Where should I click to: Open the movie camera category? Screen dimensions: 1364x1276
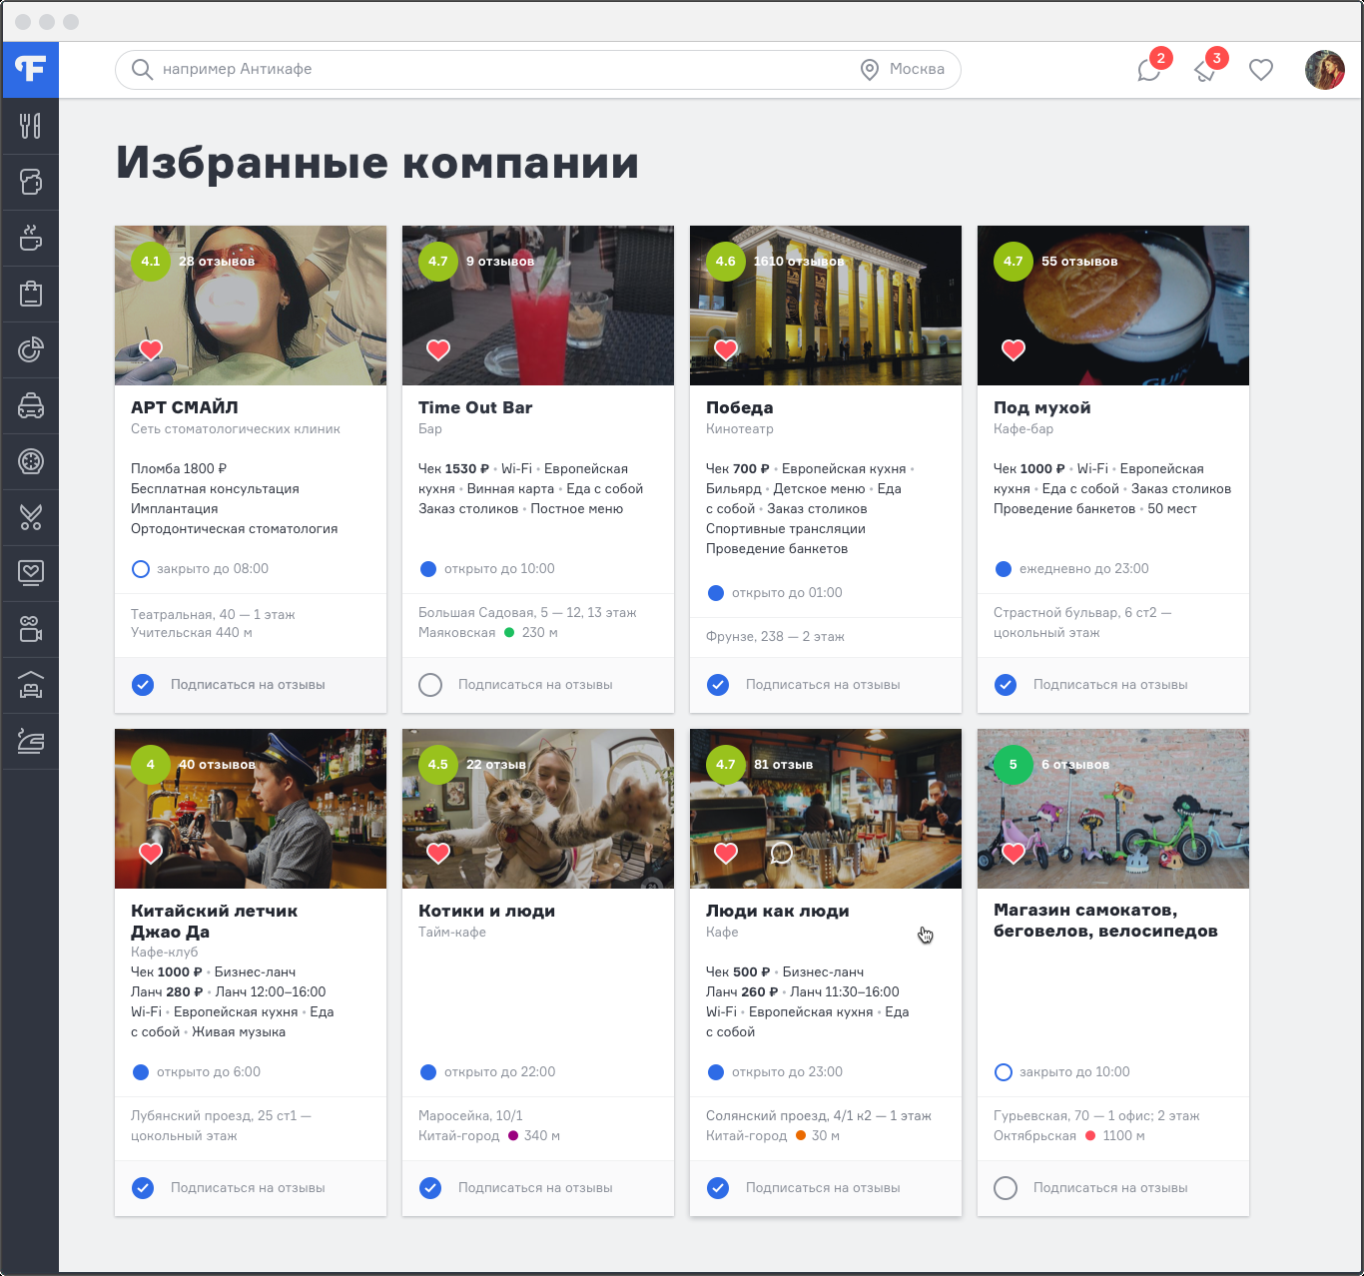click(30, 629)
